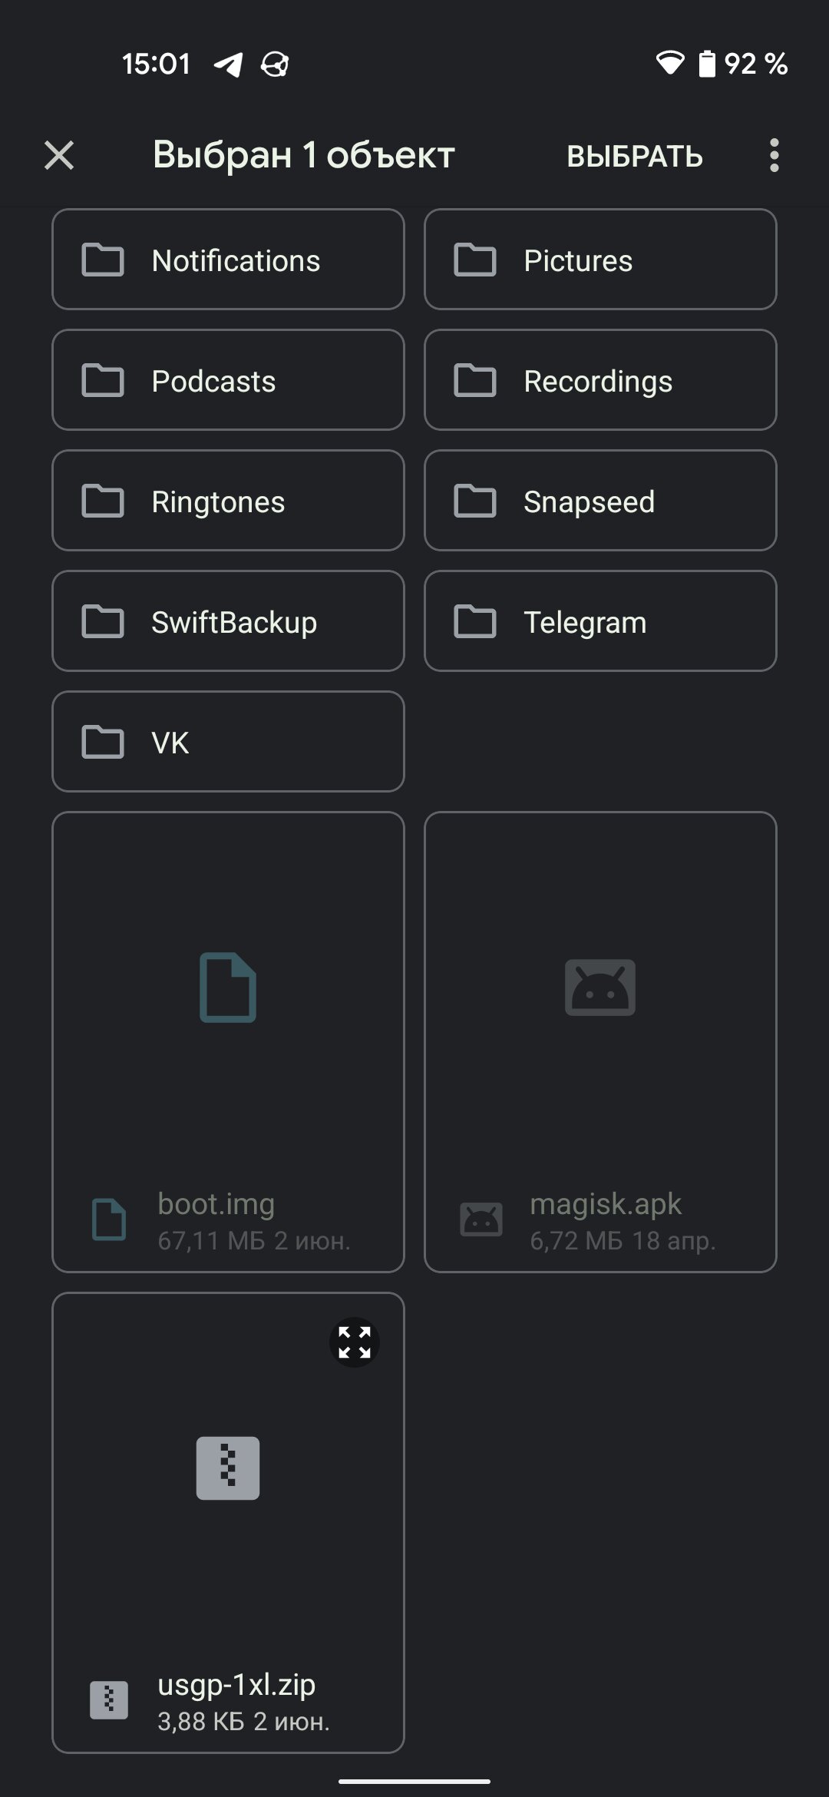Tap the Telegram notification icon in status bar
The height and width of the screenshot is (1797, 829).
pos(228,65)
